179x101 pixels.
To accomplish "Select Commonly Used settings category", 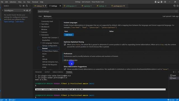I will (x=47, y=21).
